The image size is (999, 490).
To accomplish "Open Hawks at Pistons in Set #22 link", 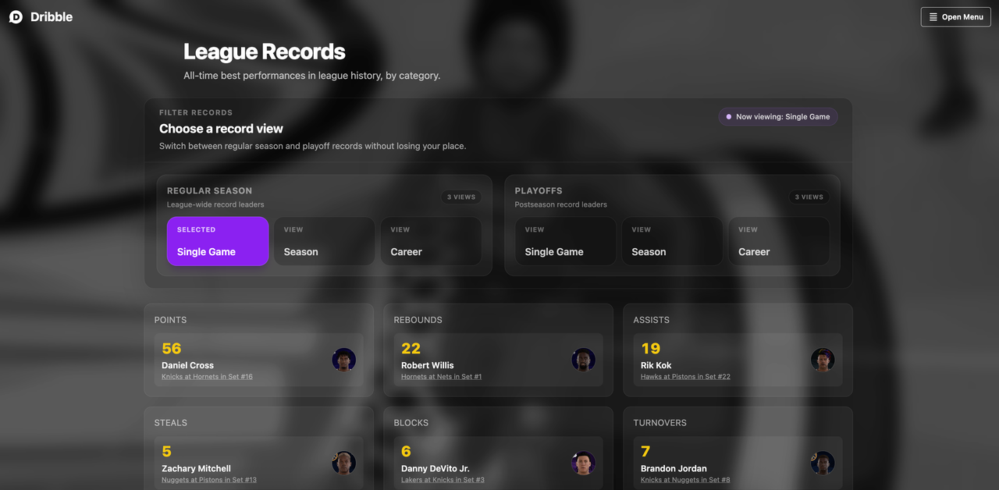I will [x=685, y=377].
